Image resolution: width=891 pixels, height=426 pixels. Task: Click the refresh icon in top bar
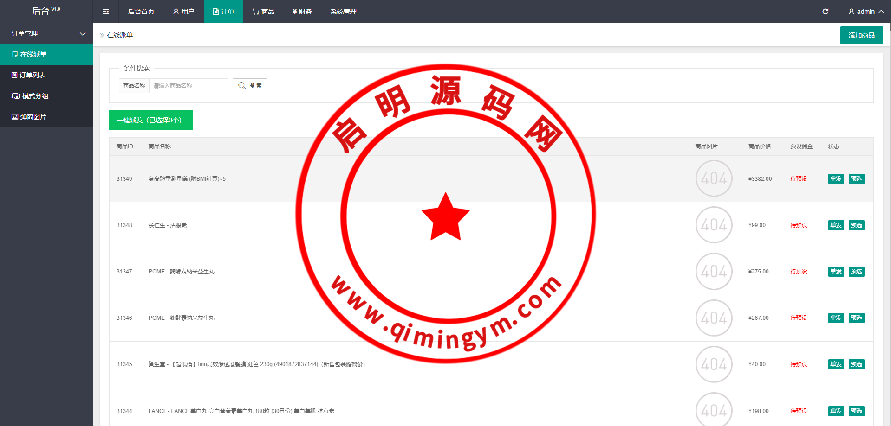tap(825, 12)
